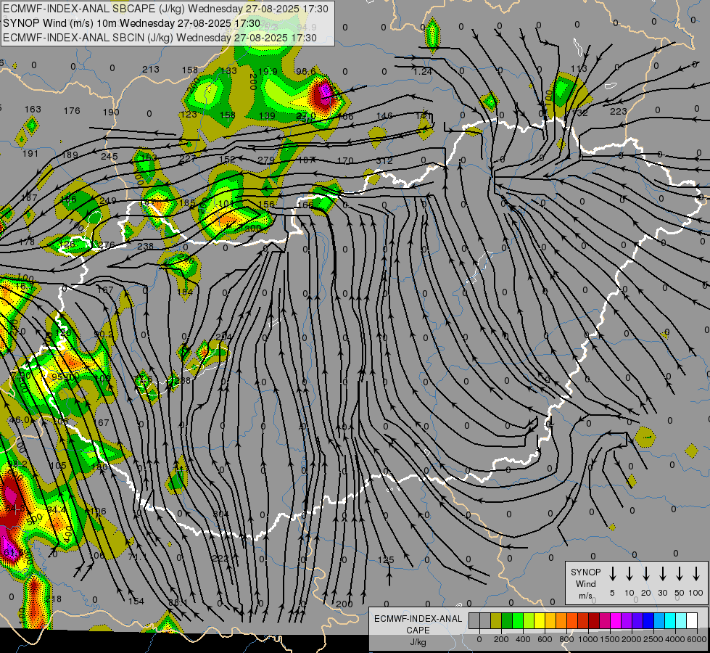Screen dimensions: 710x653
Task: Click the map value 245
Action: (x=109, y=156)
